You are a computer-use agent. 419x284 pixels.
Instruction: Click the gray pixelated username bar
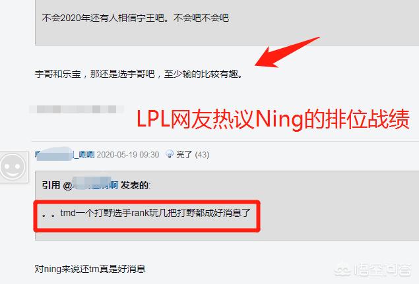tap(76, 109)
